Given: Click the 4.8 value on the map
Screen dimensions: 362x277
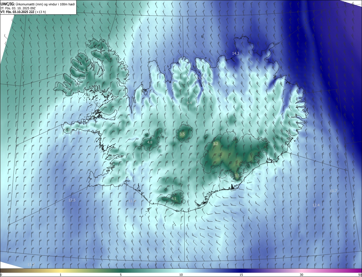Looking at the screenshot, I should coord(150,142).
